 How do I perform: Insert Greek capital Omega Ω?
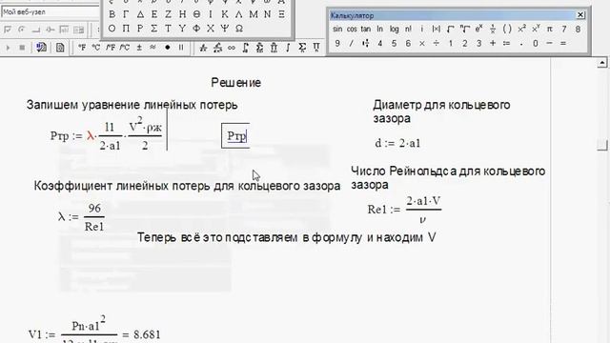click(239, 29)
